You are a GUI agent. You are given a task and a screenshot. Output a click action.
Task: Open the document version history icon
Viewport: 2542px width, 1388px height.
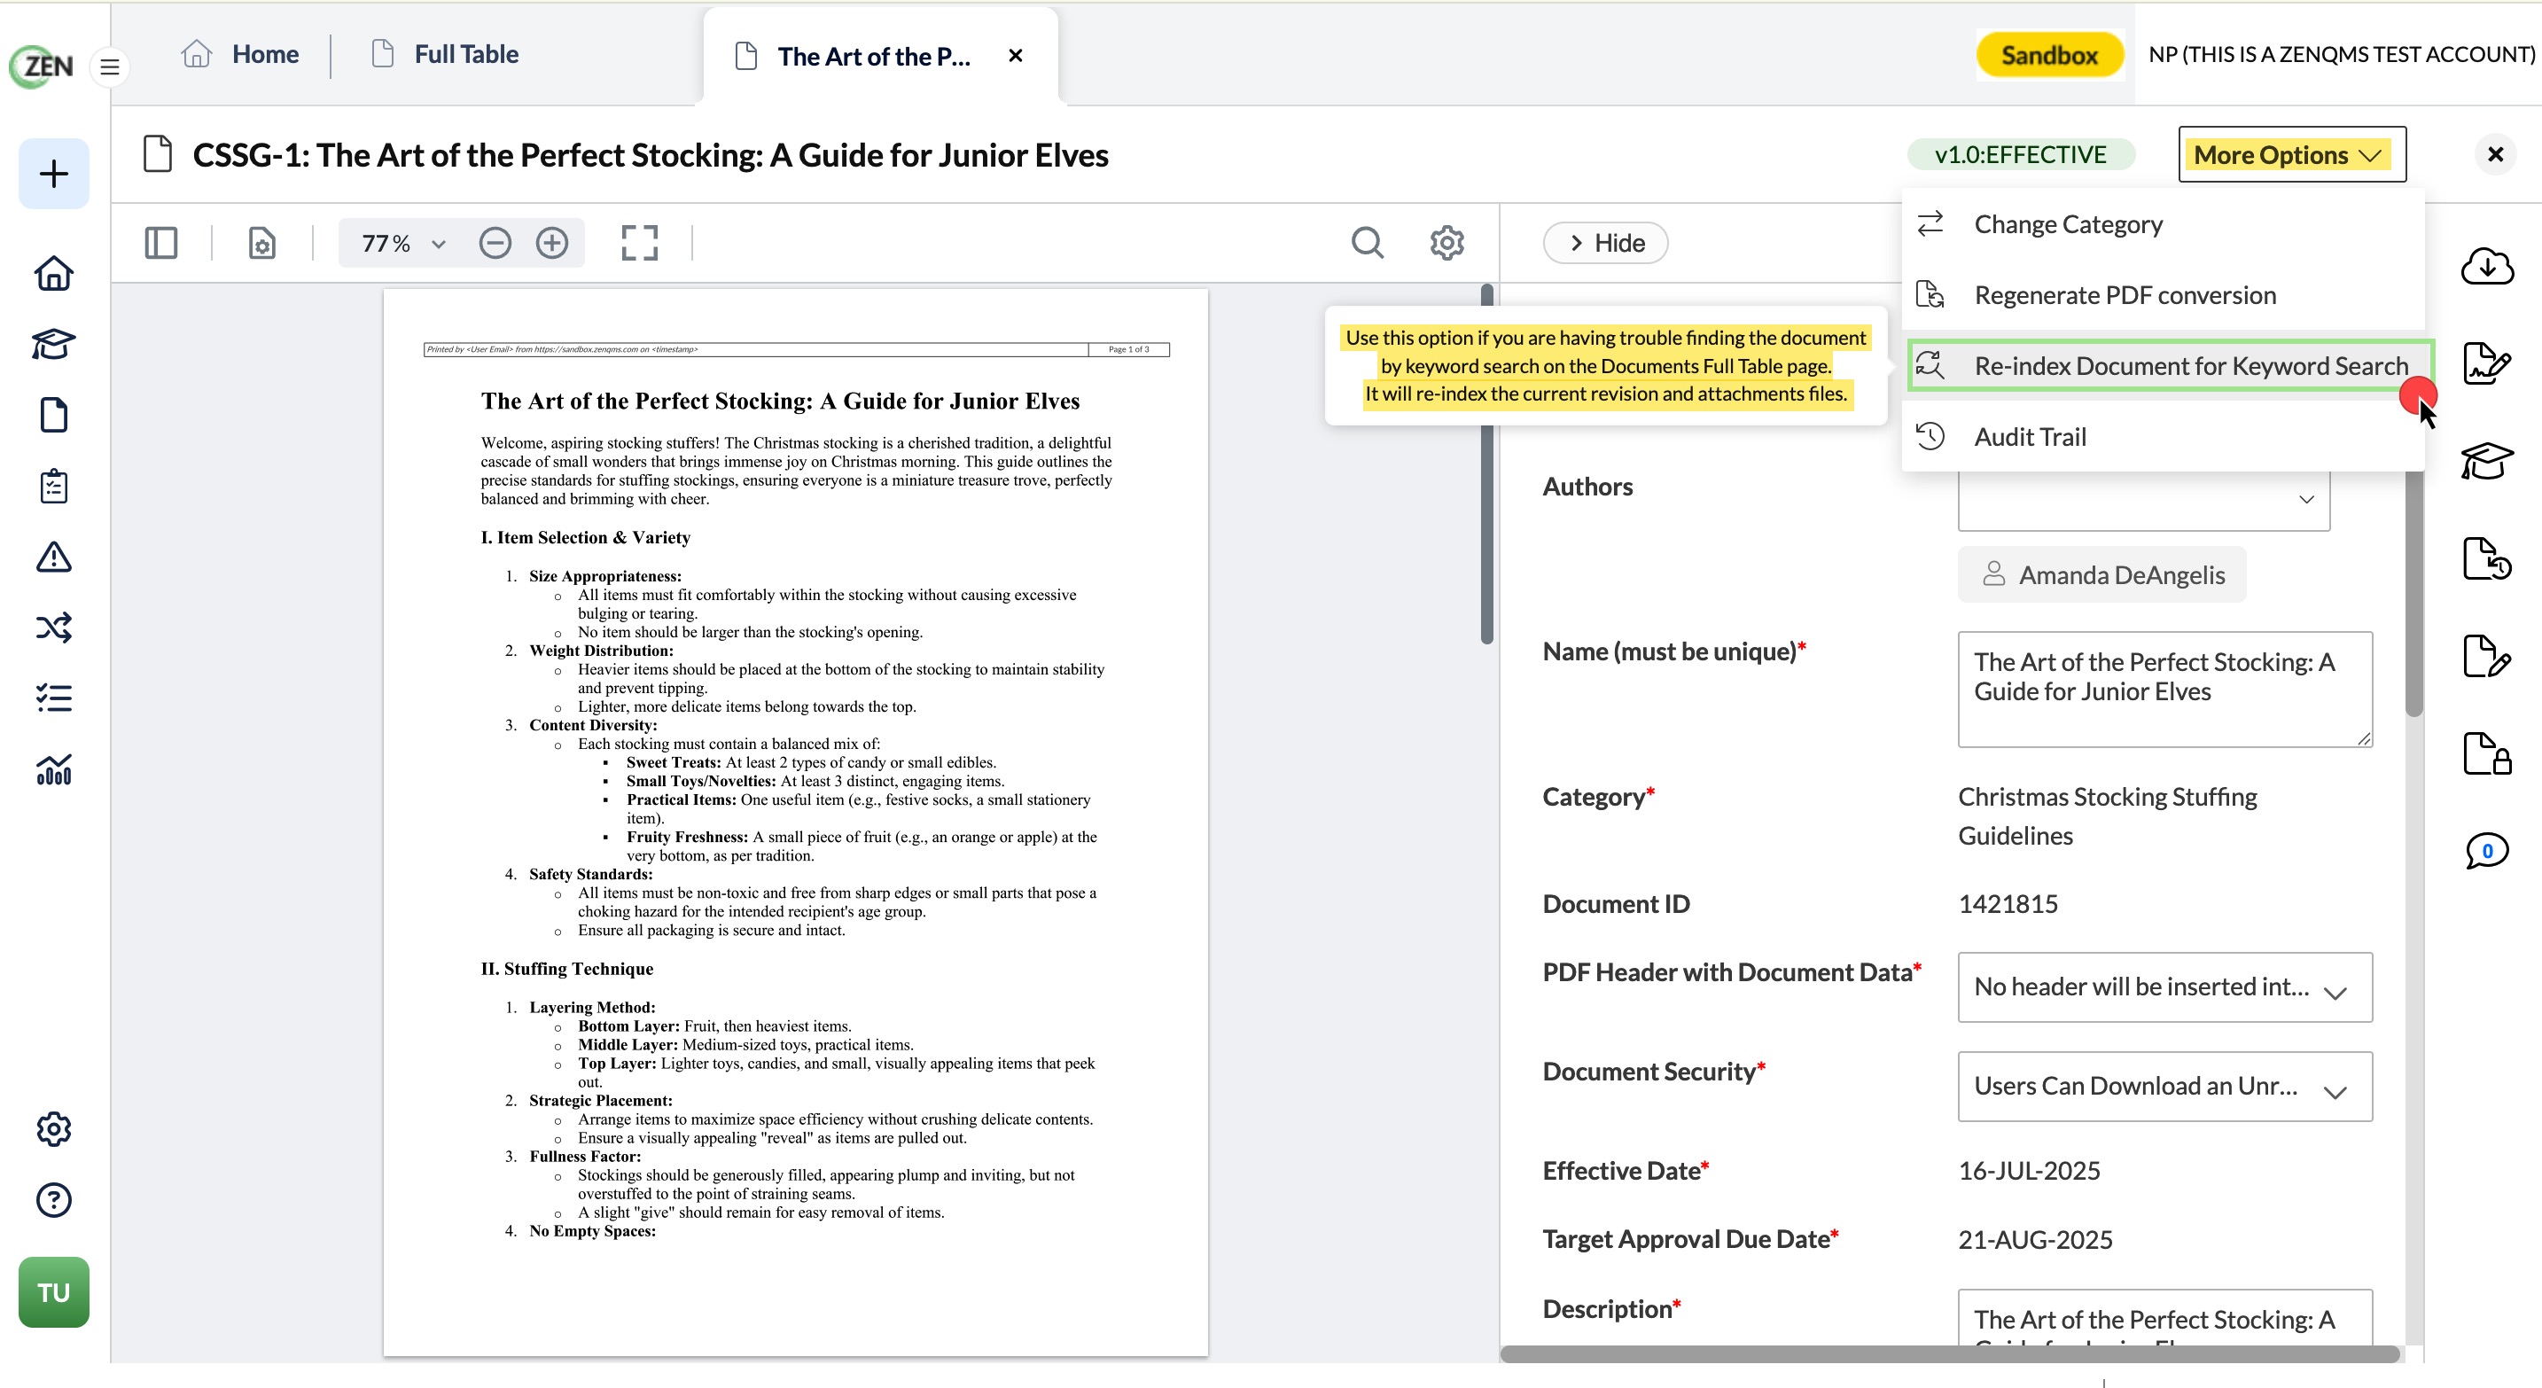point(2486,559)
